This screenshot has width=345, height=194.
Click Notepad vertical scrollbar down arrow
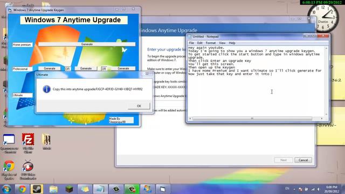[326, 114]
